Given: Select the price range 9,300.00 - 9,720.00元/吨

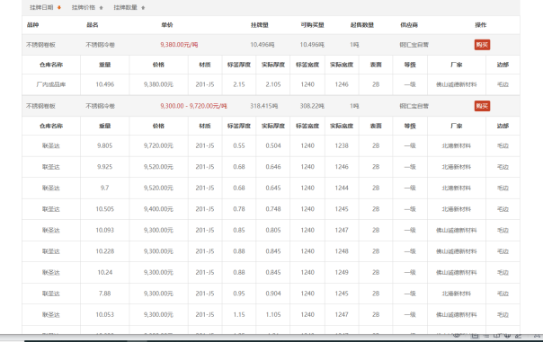Looking at the screenshot, I should pos(193,106).
